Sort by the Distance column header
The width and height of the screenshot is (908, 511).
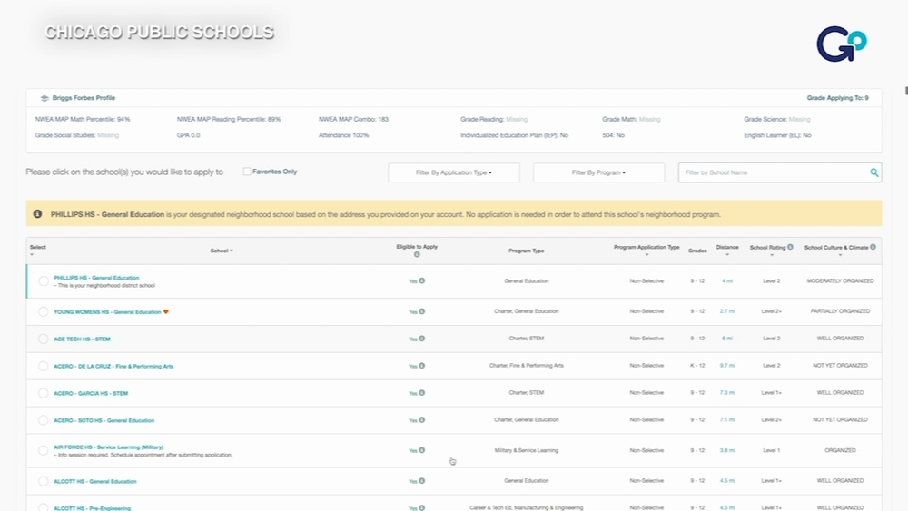[727, 250]
